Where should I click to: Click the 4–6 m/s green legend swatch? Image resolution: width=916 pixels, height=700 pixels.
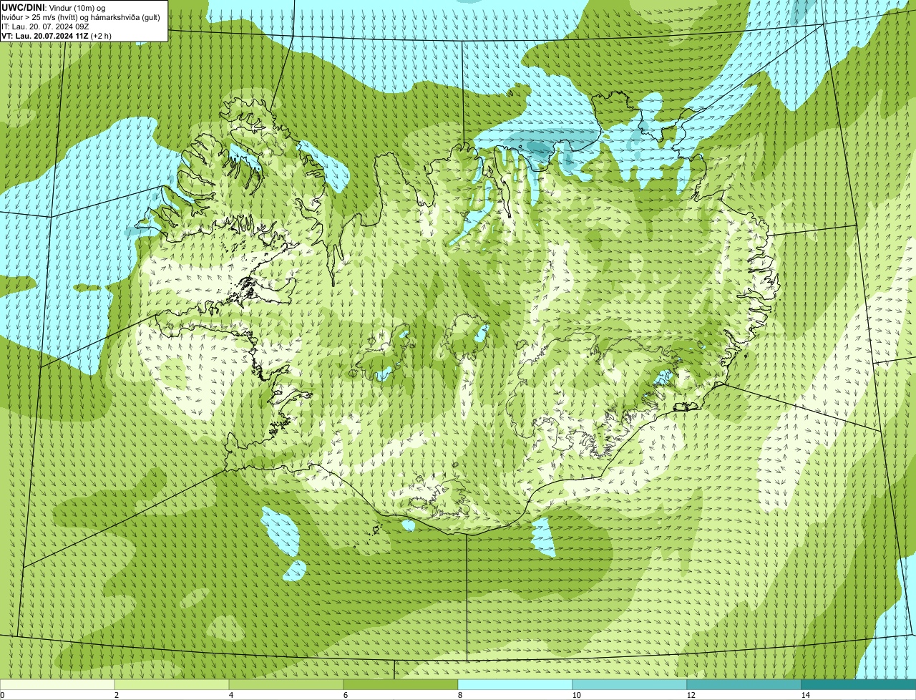(286, 685)
